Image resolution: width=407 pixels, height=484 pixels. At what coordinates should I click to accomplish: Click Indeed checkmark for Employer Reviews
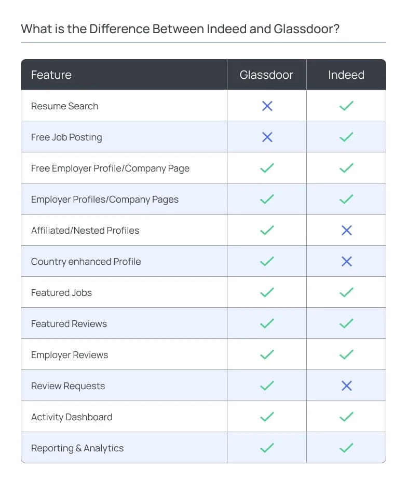[346, 354]
